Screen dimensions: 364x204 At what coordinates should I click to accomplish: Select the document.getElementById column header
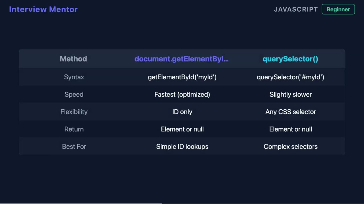click(x=182, y=59)
